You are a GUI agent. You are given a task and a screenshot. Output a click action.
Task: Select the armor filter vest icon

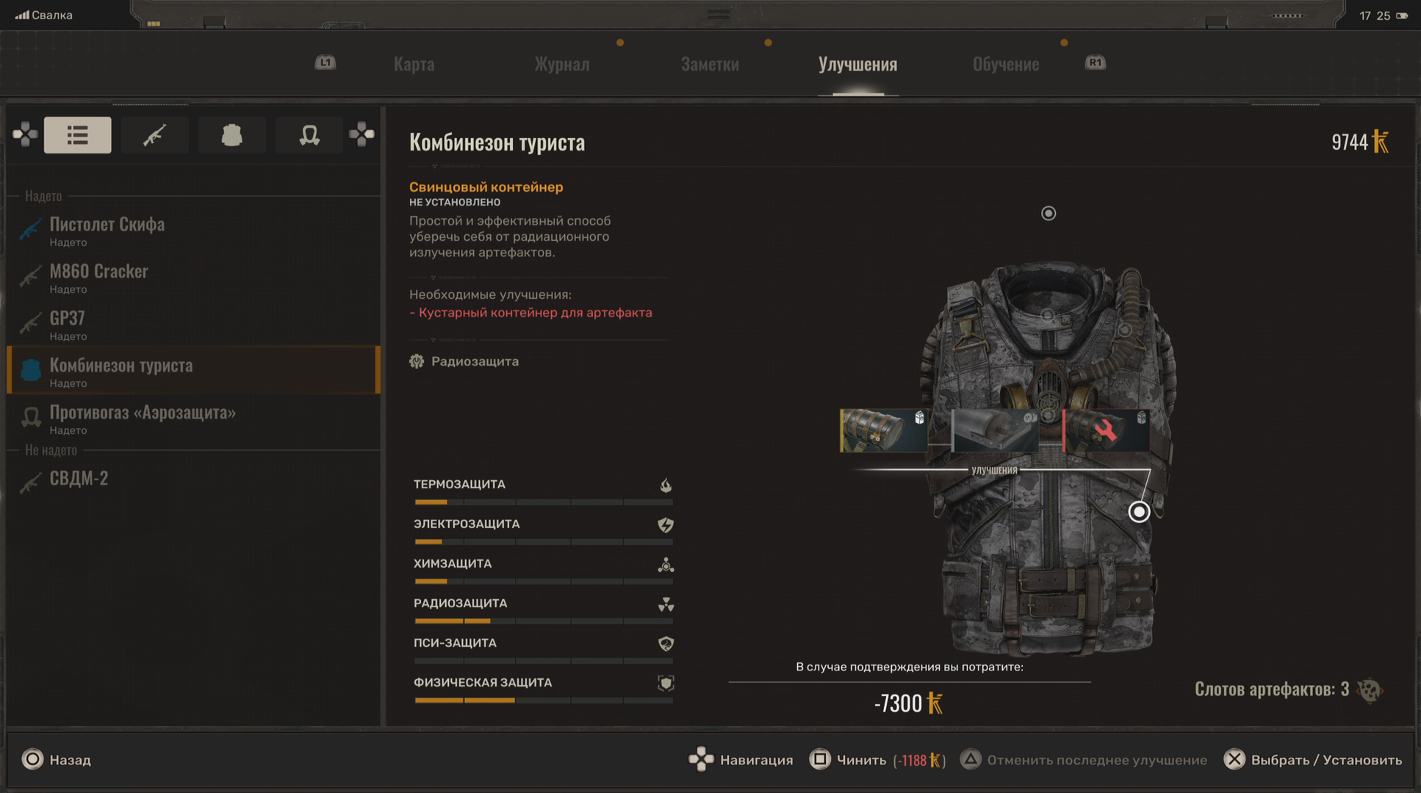[x=231, y=135]
